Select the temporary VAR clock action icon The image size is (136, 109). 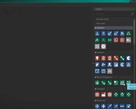pyautogui.click(x=103, y=34)
